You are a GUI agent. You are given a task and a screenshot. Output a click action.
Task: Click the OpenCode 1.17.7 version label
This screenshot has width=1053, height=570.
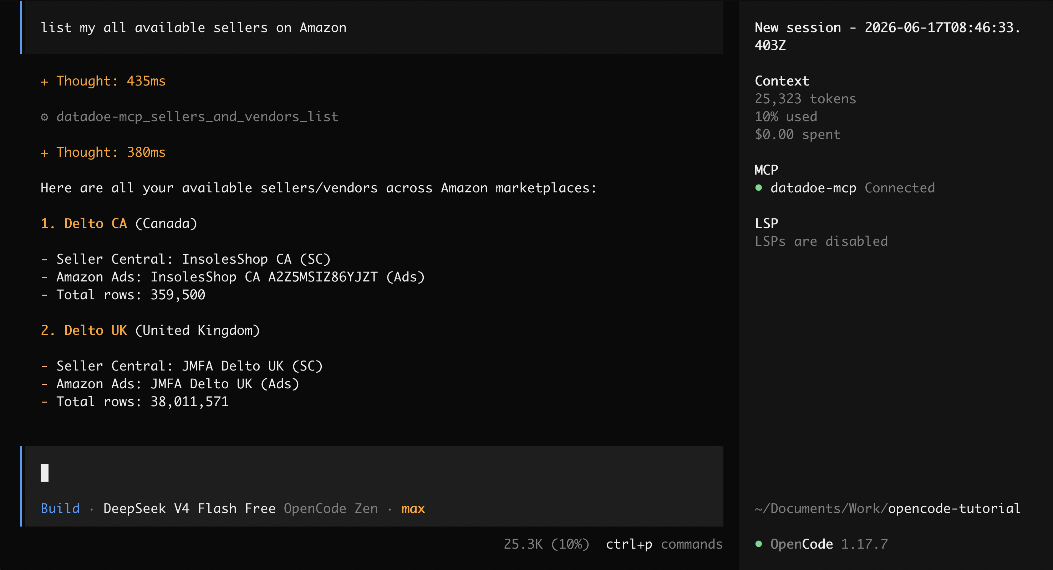(829, 544)
